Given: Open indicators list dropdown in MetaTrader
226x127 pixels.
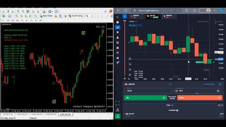Looking at the screenshot, I should (x=44, y=11).
